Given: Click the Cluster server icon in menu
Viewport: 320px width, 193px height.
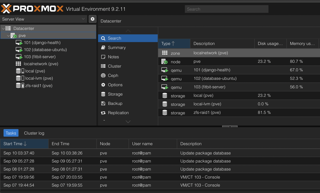Looking at the screenshot, I should pyautogui.click(x=103, y=66).
